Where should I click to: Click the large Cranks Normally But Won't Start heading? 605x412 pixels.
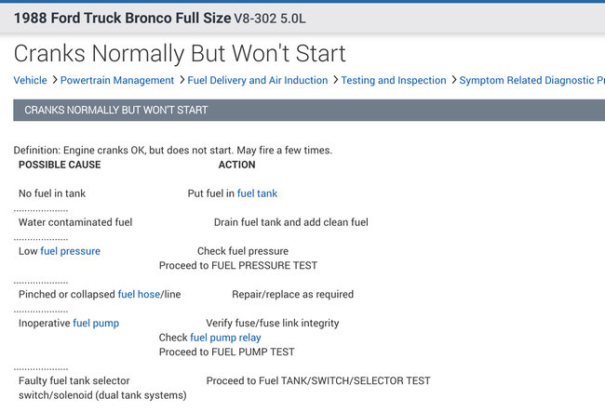(180, 54)
